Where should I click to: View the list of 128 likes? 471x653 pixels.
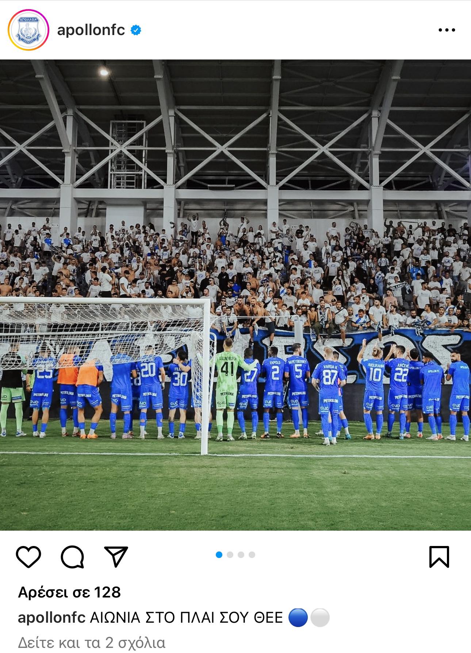69,592
